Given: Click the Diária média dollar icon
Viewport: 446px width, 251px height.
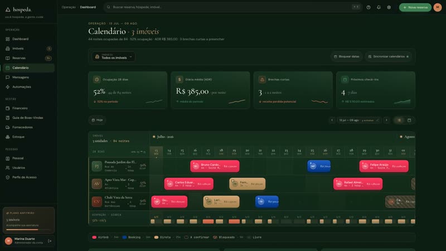Looking at the screenshot, I should click(180, 80).
